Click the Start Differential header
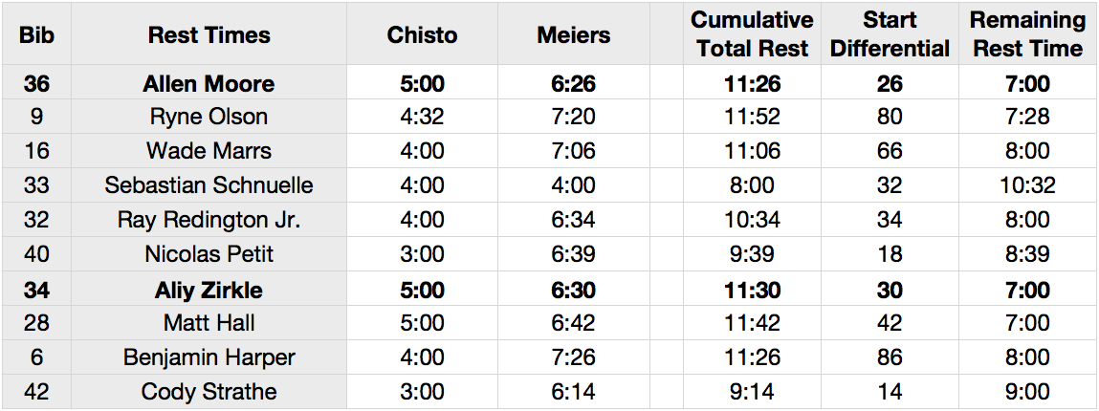Image resolution: width=1099 pixels, height=411 pixels. click(x=890, y=35)
